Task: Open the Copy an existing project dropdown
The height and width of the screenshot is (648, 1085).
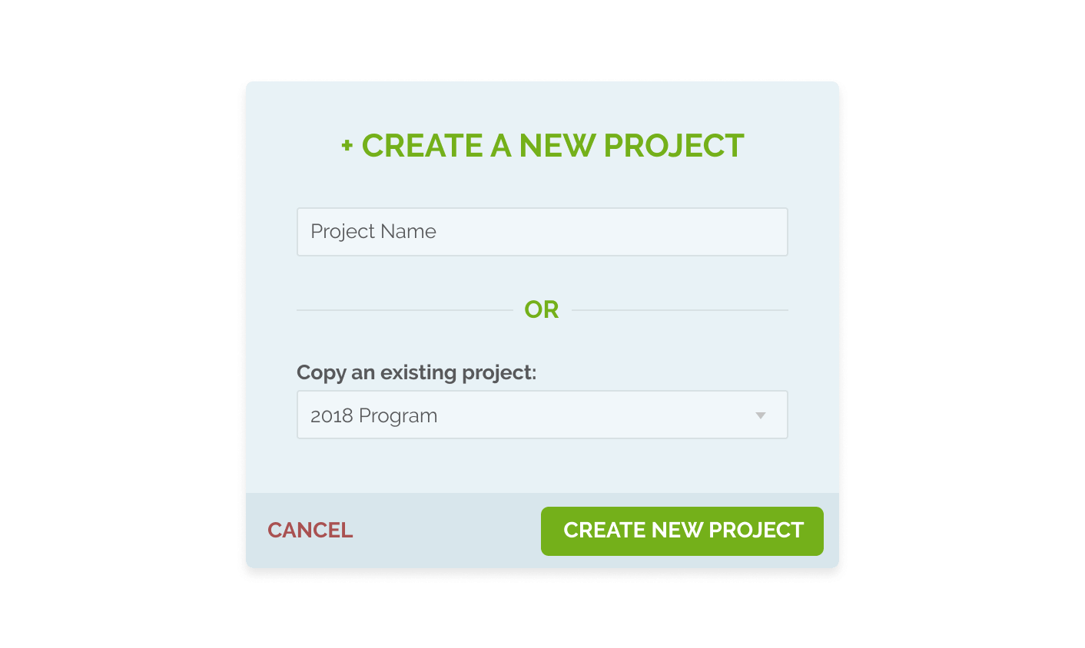Action: pyautogui.click(x=542, y=415)
